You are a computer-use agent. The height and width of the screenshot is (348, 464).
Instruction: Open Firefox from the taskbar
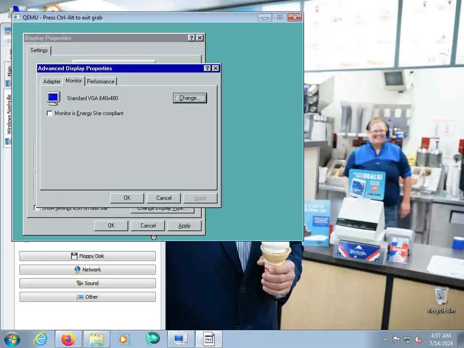coord(68,339)
